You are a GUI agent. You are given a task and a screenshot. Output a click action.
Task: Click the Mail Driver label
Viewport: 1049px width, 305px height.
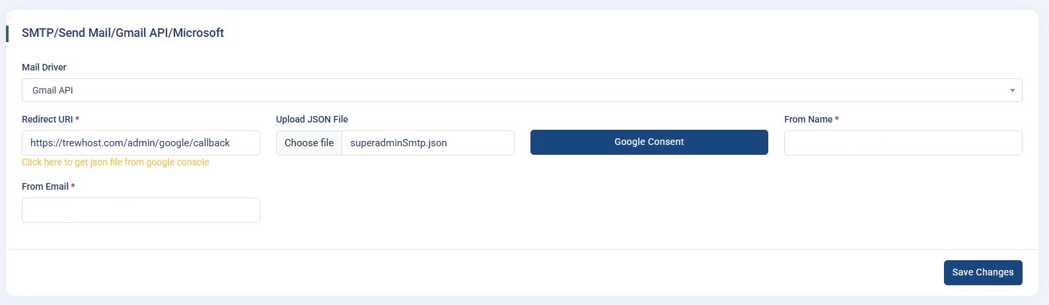[x=44, y=67]
